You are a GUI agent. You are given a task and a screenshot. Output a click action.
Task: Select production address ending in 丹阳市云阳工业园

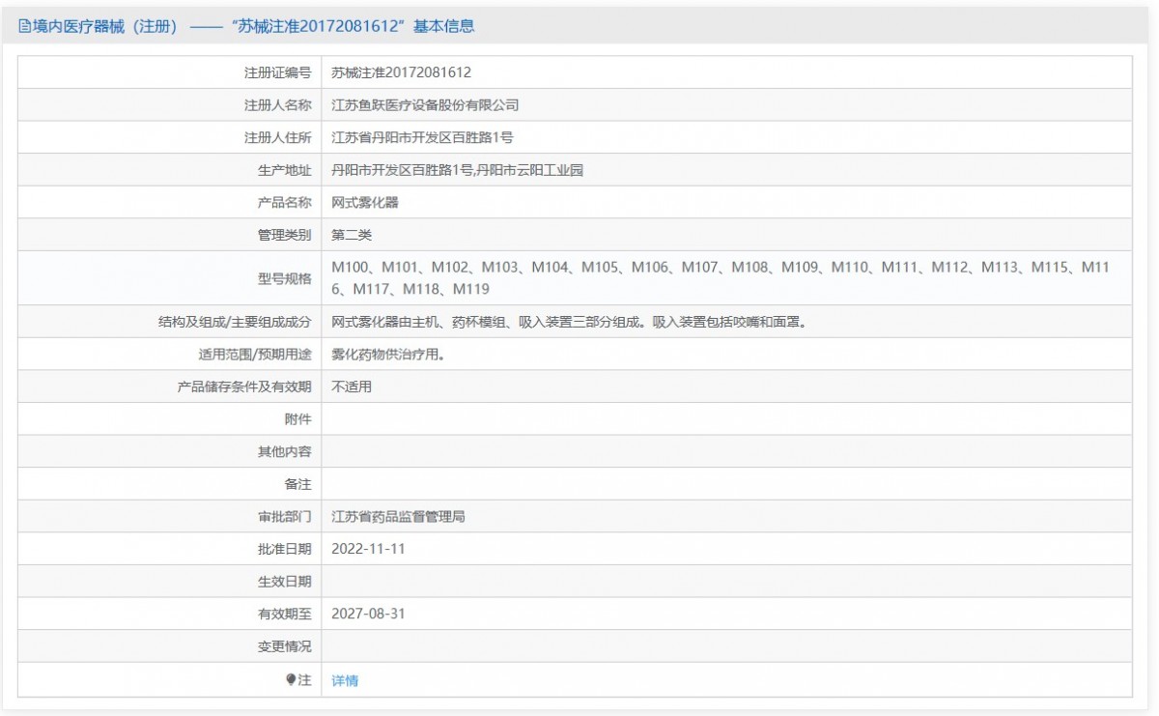click(x=457, y=170)
